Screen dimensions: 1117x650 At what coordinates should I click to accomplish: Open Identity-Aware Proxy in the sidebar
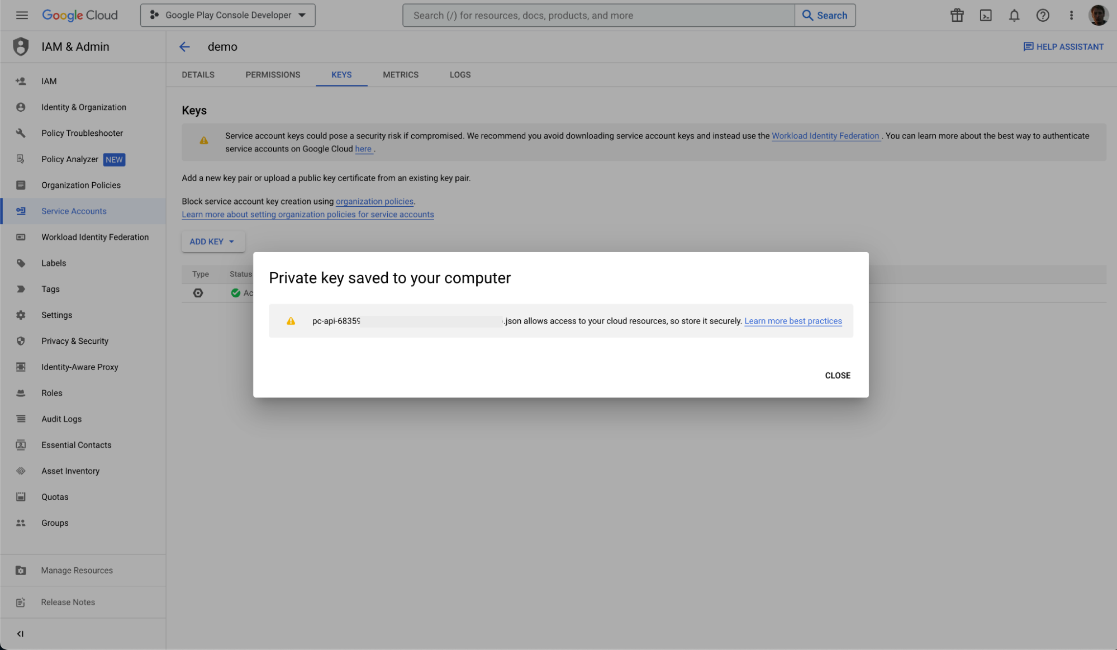(x=83, y=367)
